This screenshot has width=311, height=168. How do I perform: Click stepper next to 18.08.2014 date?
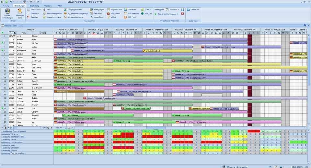click(x=66, y=128)
